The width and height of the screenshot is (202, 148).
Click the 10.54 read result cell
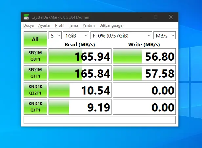pyautogui.click(x=80, y=90)
